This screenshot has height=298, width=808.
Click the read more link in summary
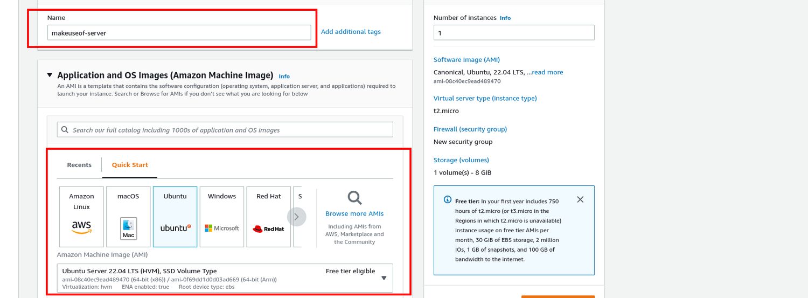(x=547, y=72)
